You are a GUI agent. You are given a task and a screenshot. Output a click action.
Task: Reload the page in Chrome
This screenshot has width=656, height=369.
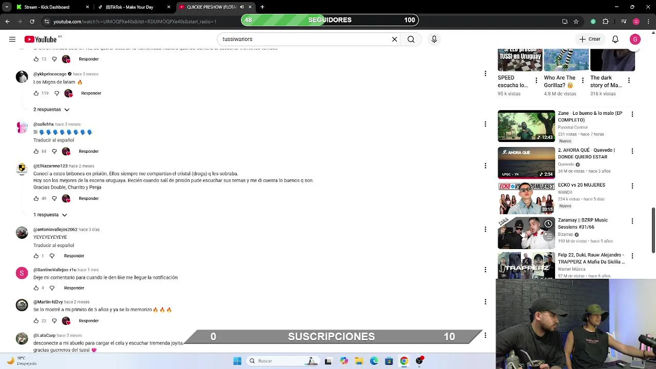click(x=32, y=22)
